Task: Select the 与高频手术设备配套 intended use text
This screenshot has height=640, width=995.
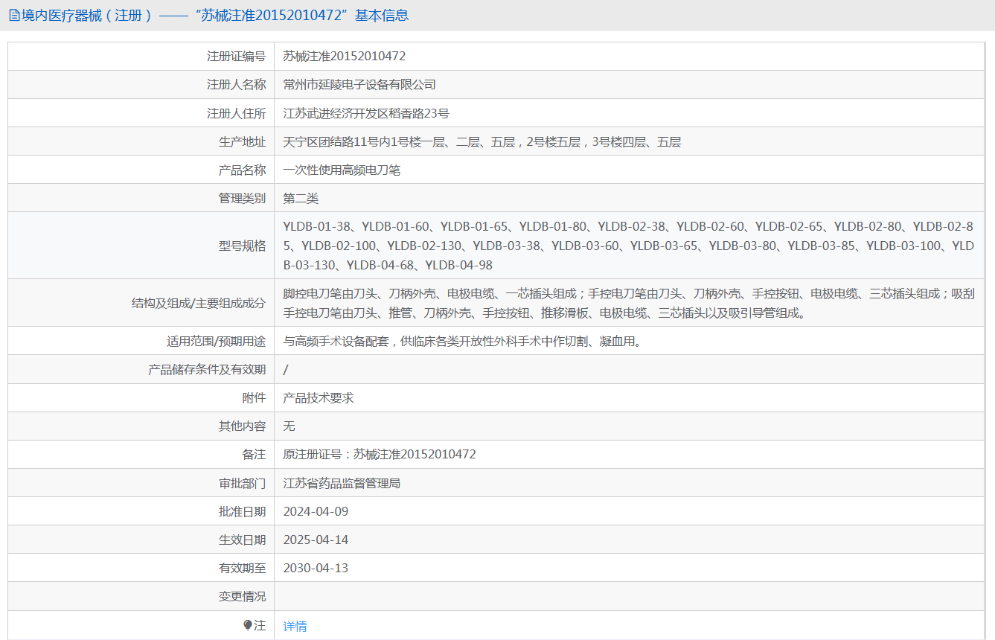Action: (x=462, y=342)
